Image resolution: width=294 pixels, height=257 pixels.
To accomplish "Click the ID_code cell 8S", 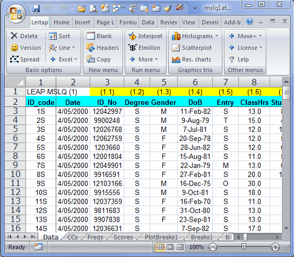I will tap(41, 174).
